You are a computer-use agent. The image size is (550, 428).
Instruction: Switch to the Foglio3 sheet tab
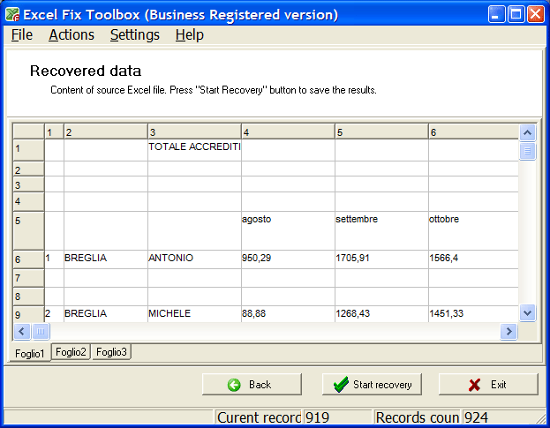[x=111, y=352]
